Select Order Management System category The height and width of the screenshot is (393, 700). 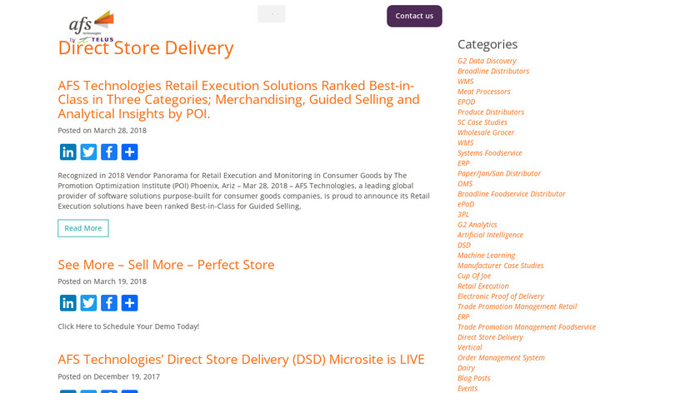pos(501,358)
